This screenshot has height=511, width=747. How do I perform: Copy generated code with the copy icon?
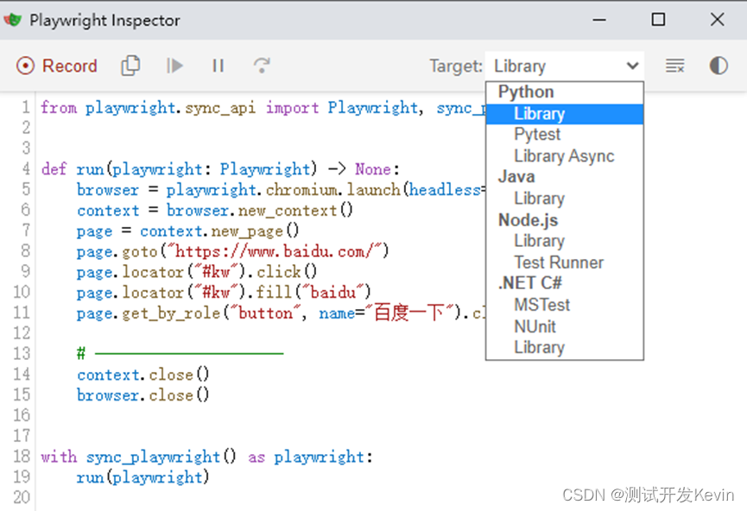(x=130, y=66)
